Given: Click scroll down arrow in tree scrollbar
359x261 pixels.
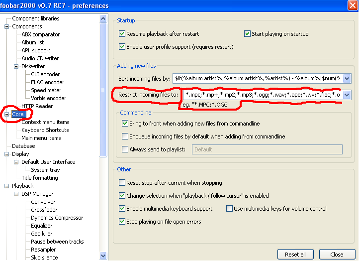Looking at the screenshot, I should pos(103,256).
